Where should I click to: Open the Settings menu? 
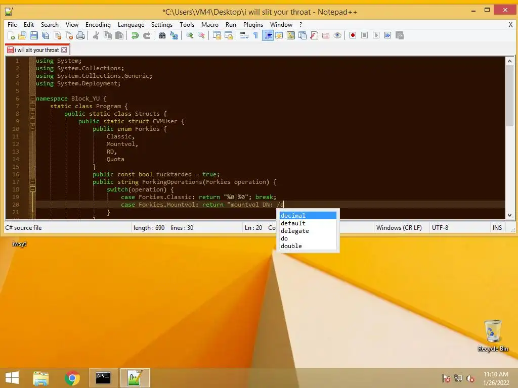coord(161,25)
